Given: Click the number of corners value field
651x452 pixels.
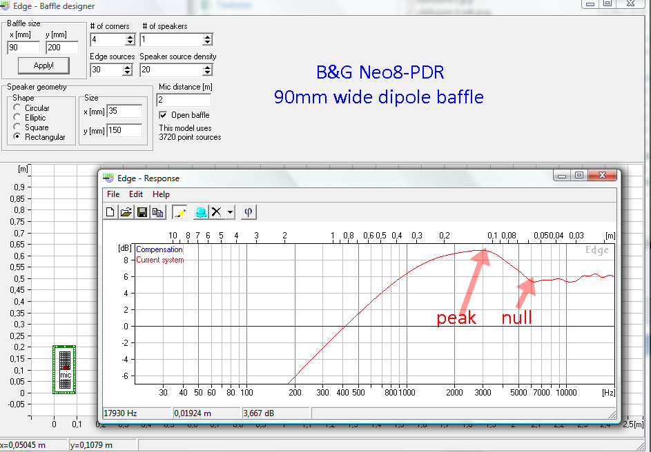Looking at the screenshot, I should 108,40.
